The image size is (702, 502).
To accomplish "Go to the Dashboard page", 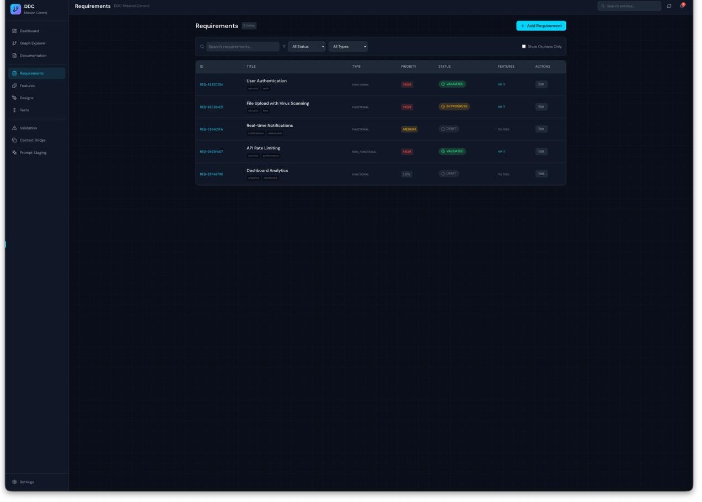I will 29,31.
